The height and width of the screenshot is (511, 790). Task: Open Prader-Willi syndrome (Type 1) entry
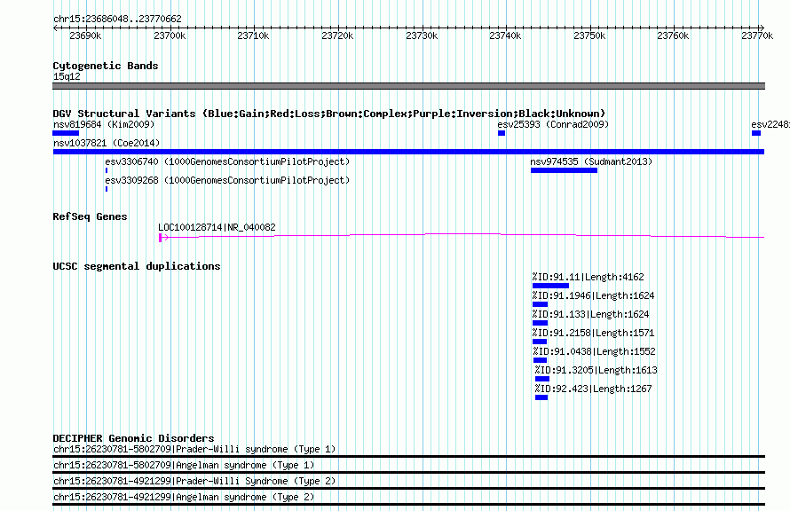[x=194, y=449]
